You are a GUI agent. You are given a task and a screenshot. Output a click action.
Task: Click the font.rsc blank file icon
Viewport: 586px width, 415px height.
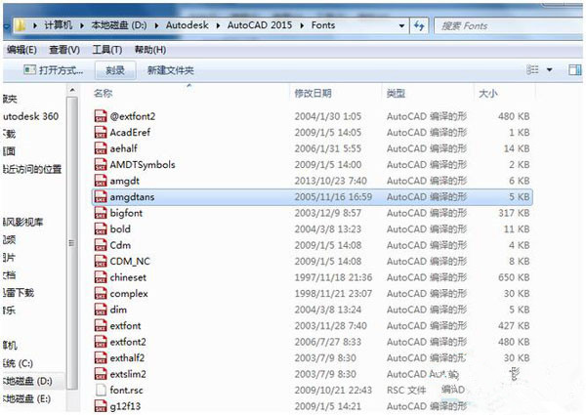pyautogui.click(x=101, y=390)
